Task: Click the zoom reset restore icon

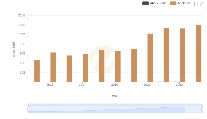Action: point(202,4)
